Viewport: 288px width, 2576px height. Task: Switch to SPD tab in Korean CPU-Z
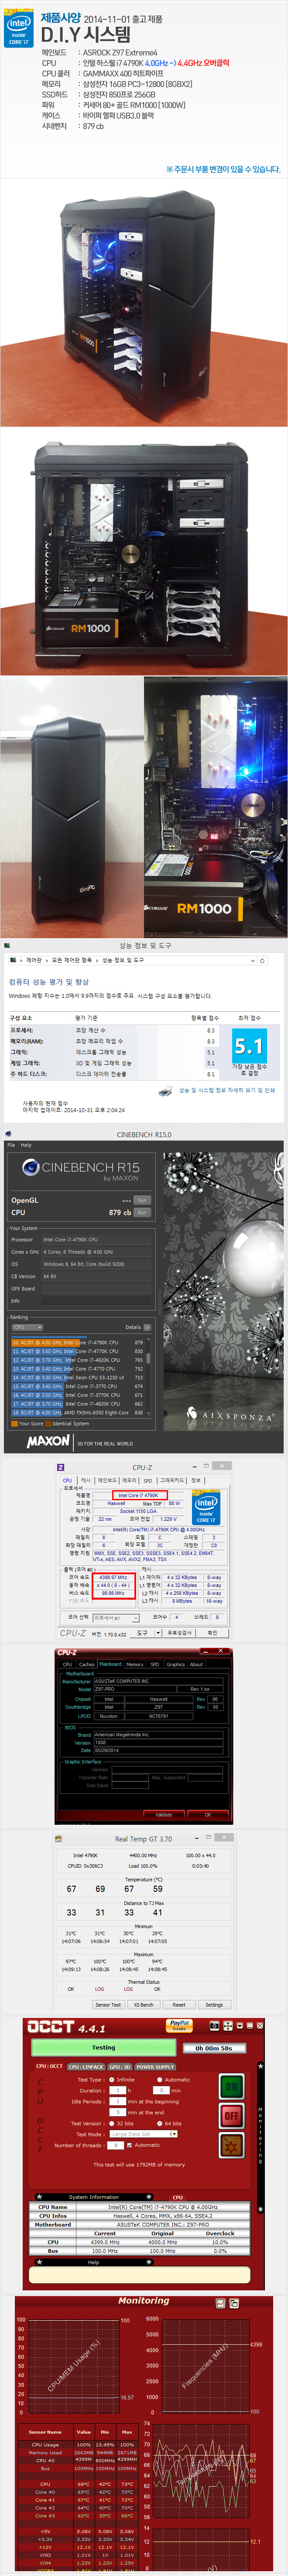(148, 1480)
